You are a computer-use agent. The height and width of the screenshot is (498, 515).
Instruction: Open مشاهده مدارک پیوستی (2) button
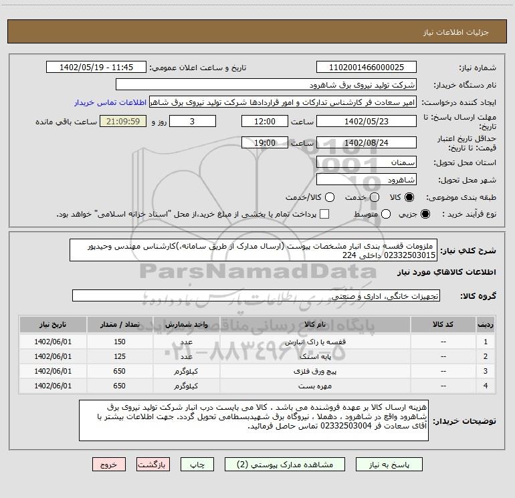(285, 465)
